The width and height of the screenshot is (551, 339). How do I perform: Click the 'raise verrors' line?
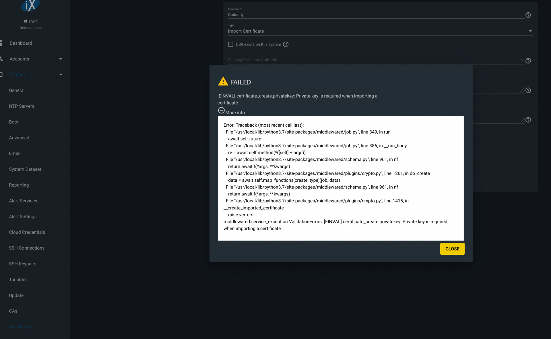click(x=240, y=215)
